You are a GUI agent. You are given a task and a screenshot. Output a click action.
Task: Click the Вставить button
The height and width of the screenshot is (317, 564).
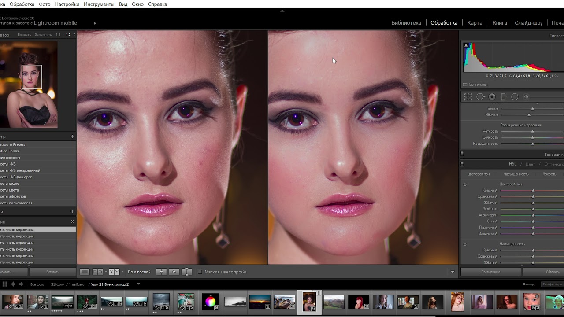52,272
